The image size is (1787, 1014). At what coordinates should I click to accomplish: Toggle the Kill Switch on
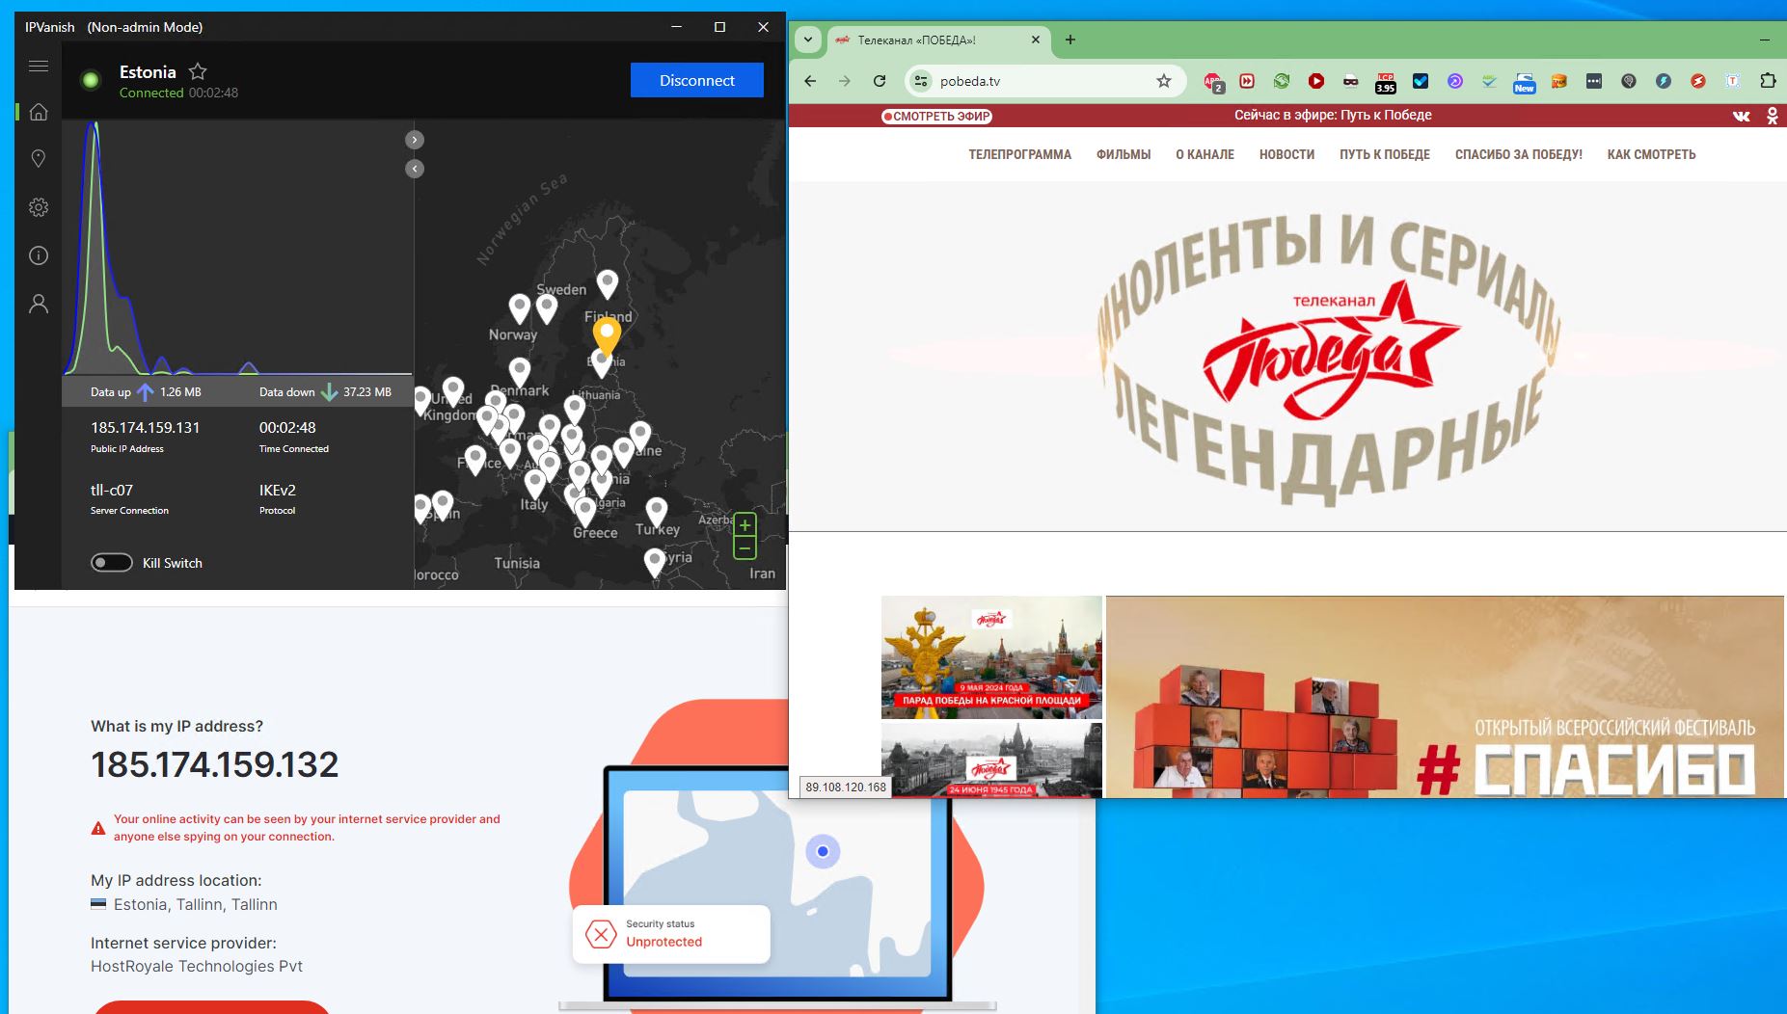pyautogui.click(x=112, y=563)
